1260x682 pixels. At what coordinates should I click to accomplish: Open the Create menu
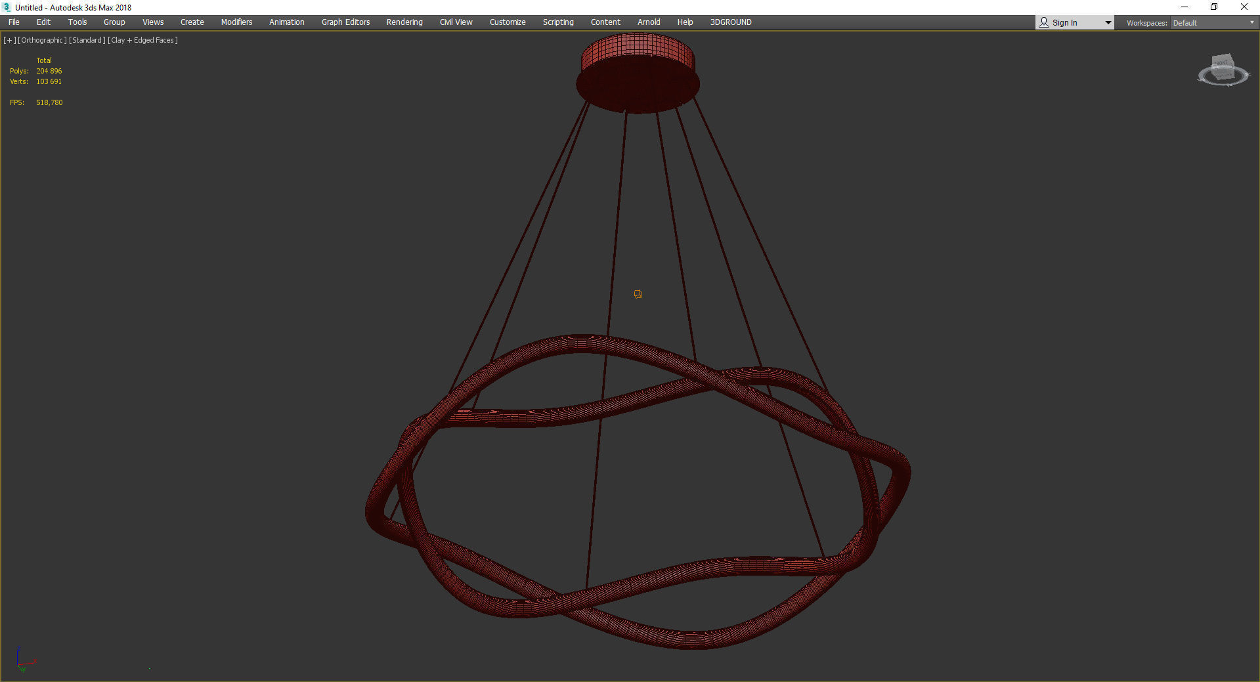pos(192,22)
